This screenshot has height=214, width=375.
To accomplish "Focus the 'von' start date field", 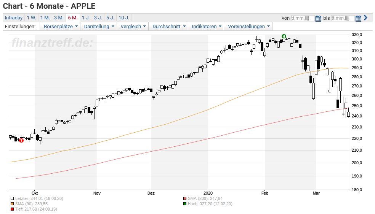I will click(x=303, y=18).
